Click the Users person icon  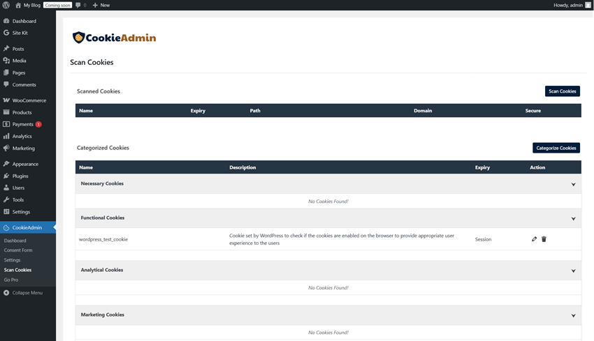pyautogui.click(x=6, y=188)
